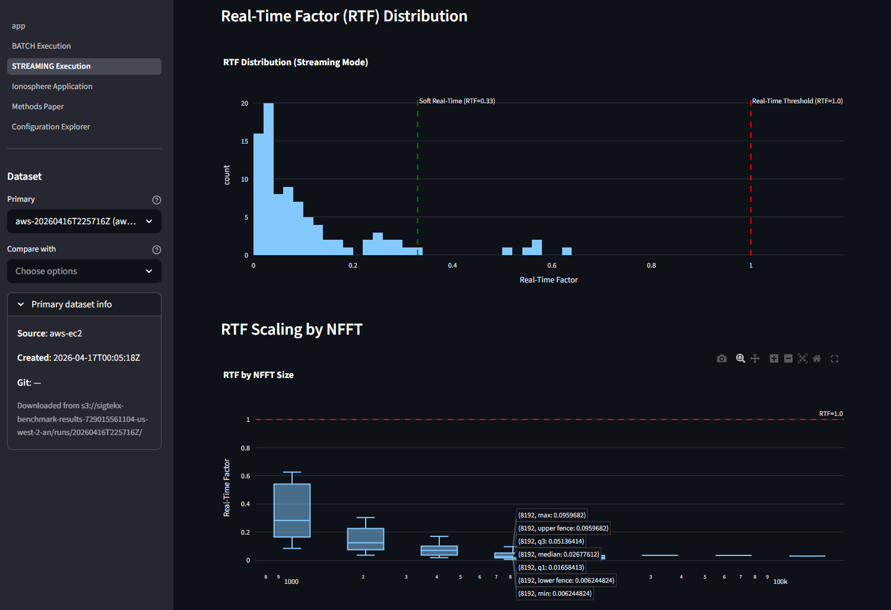Open the Choose options comparison dropdown
The height and width of the screenshot is (610, 891).
click(x=84, y=271)
